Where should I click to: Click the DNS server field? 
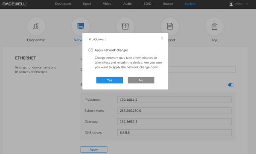pyautogui.click(x=175, y=133)
